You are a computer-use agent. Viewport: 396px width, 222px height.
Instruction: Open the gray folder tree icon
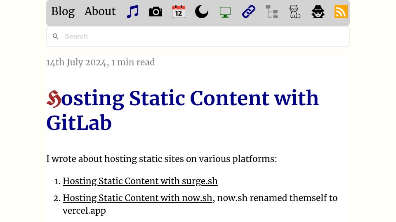(x=272, y=12)
